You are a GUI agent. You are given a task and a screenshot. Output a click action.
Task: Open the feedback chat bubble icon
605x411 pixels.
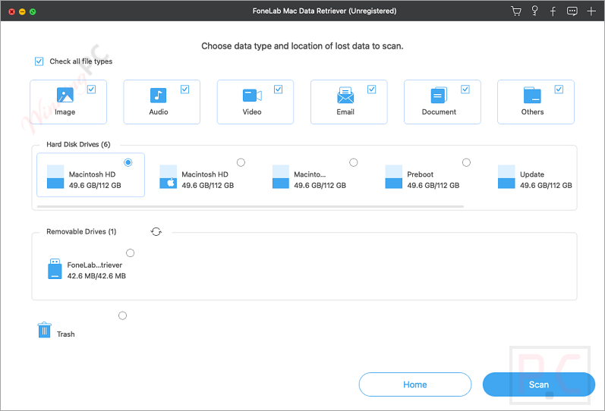click(572, 11)
